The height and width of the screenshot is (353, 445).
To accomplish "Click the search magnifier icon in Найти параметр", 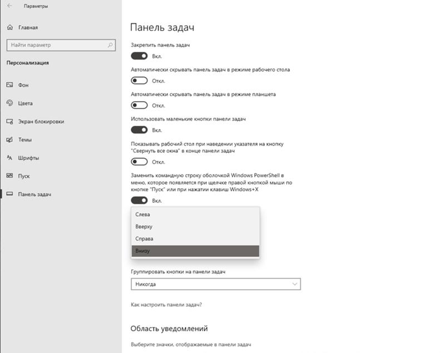I will (111, 45).
